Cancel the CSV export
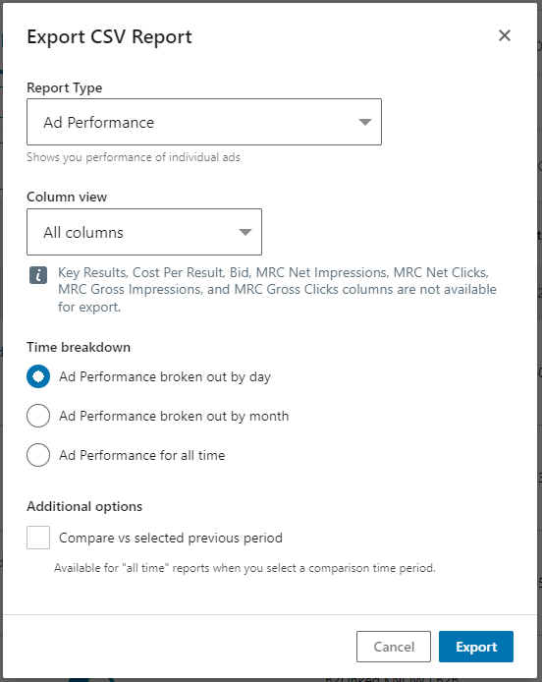 click(394, 647)
